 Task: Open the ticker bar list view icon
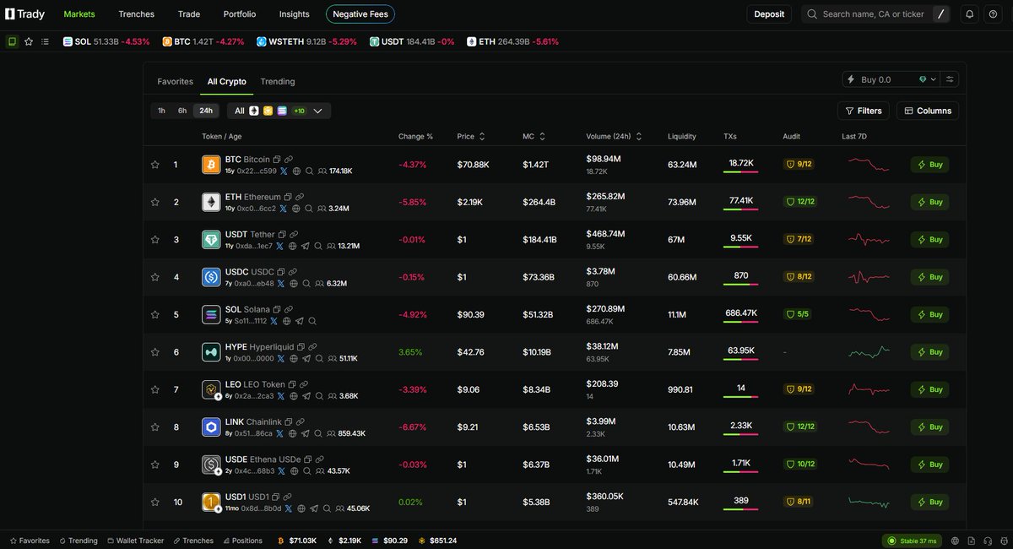[45, 41]
